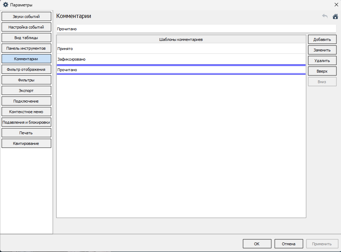Show the Контекстное меню settings
Viewport: 341px width, 252px height.
click(26, 112)
